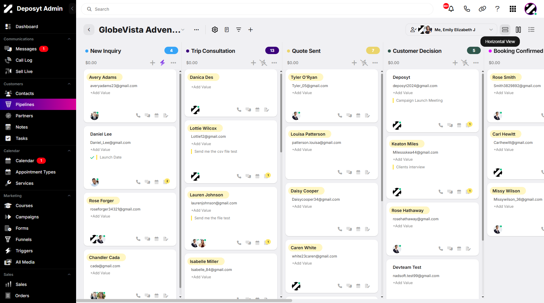Add a card to Customer Decision stage

click(x=455, y=63)
